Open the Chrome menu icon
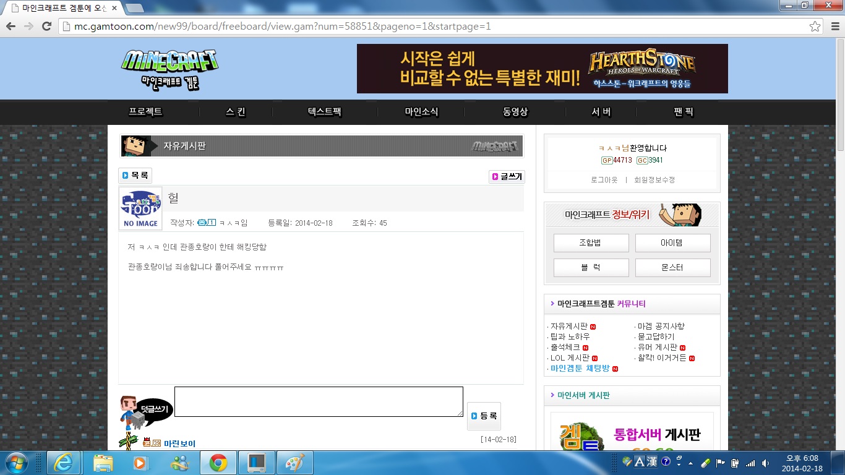 [833, 27]
